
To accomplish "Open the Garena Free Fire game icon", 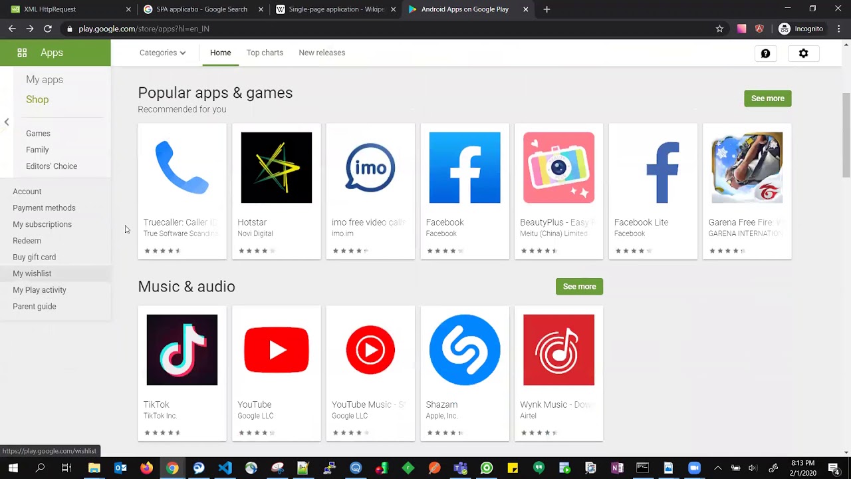I will pyautogui.click(x=747, y=168).
